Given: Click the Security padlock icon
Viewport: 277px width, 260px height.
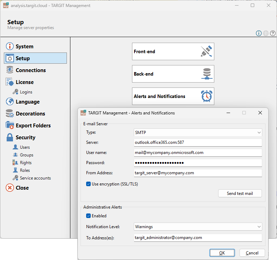Looking at the screenshot, I should 10,137.
